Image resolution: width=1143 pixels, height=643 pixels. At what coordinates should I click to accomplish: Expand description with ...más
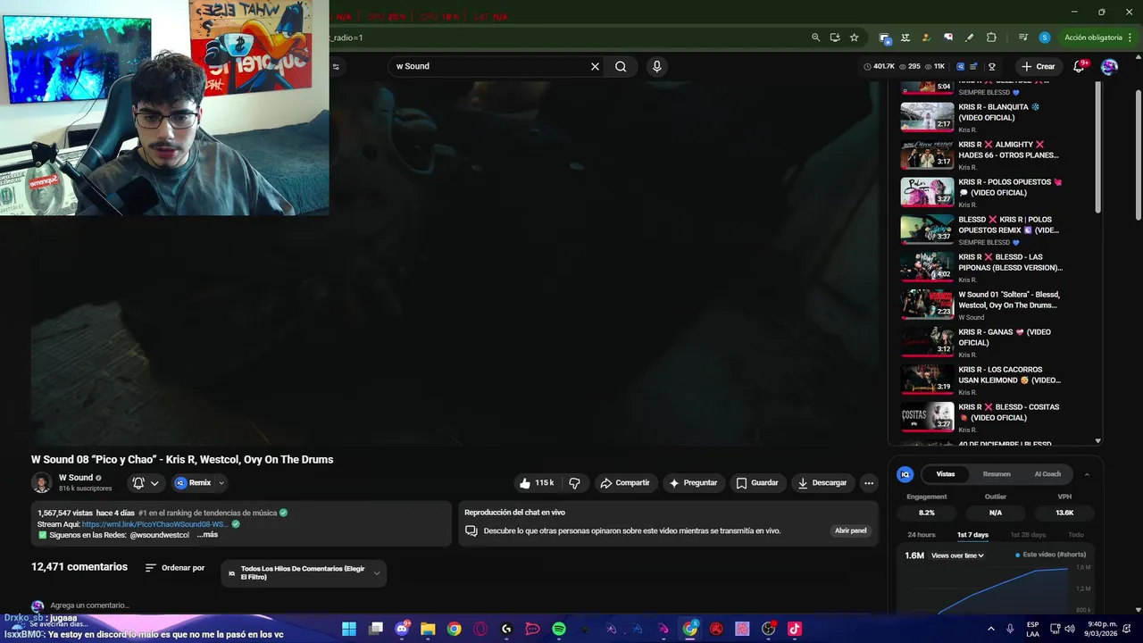[207, 535]
